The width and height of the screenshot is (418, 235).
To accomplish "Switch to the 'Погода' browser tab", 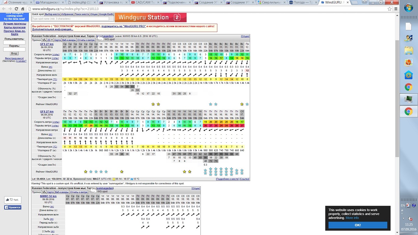I will point(303,2).
